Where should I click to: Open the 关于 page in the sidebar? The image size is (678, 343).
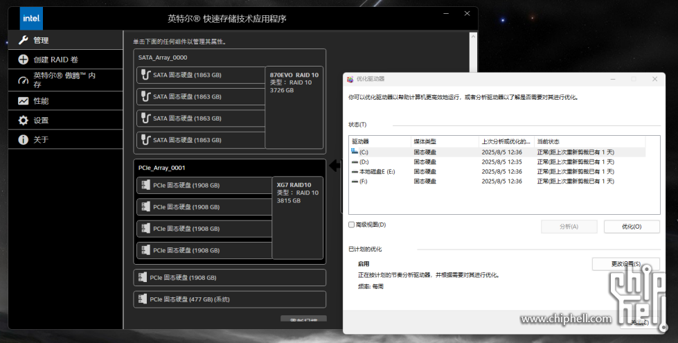pyautogui.click(x=65, y=140)
